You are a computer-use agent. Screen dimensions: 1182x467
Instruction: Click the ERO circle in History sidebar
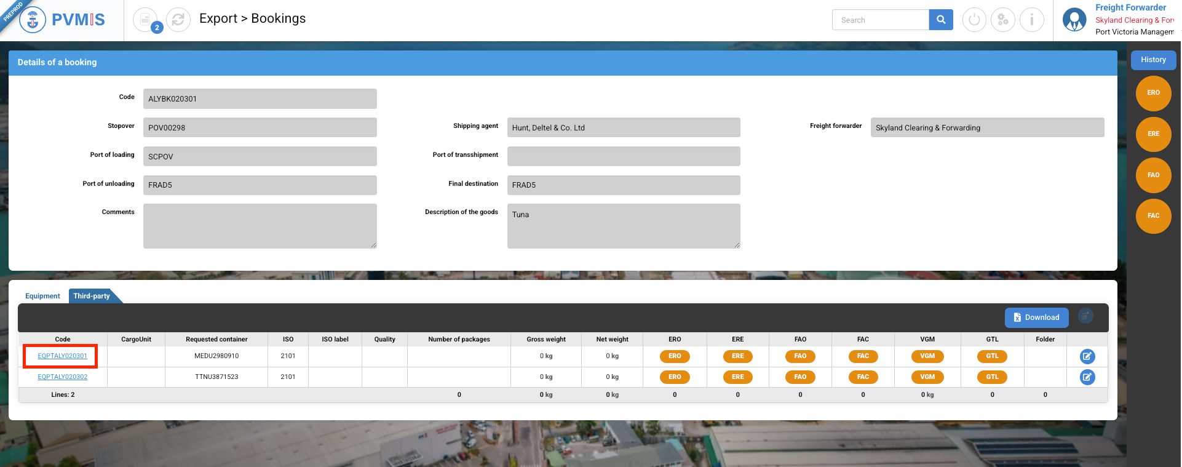1153,93
